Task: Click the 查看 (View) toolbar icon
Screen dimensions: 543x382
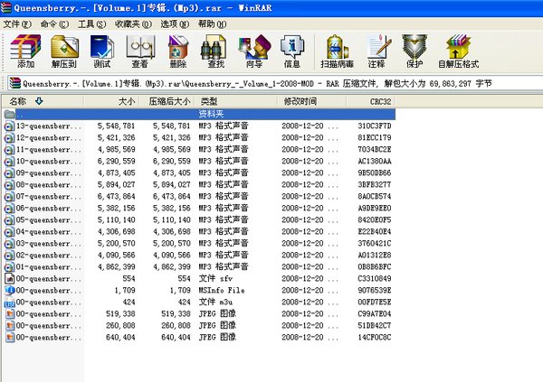Action: pos(140,51)
